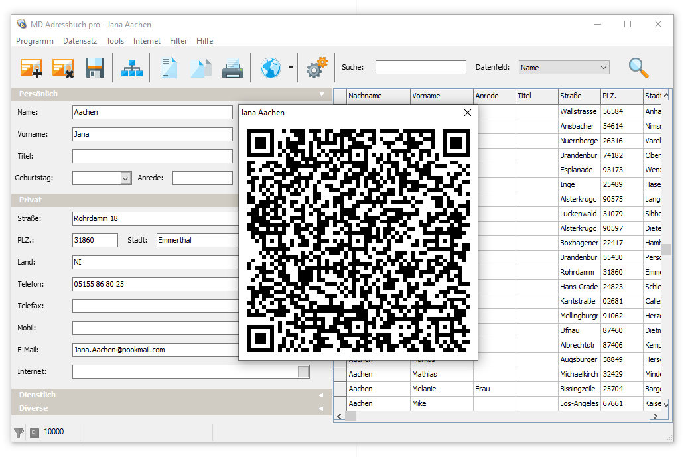Click the filter icon in the status bar

(19, 432)
